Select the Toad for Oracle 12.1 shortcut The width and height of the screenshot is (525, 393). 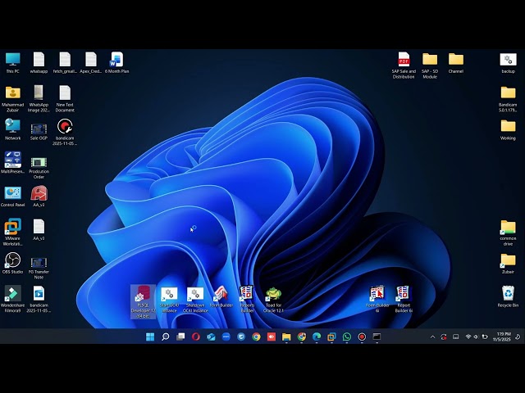click(x=273, y=300)
